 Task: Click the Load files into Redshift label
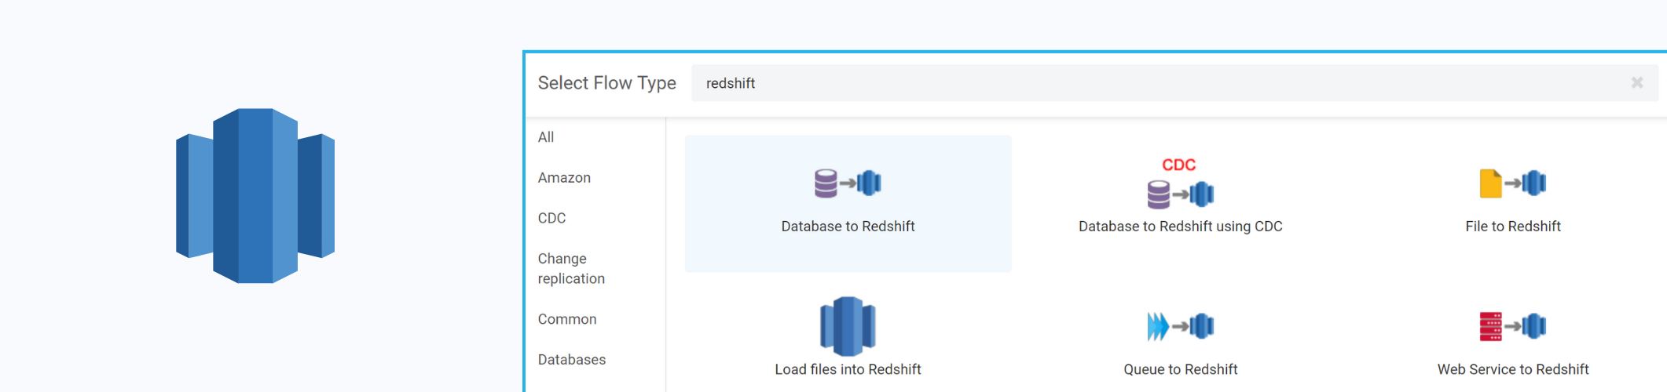[x=848, y=369]
